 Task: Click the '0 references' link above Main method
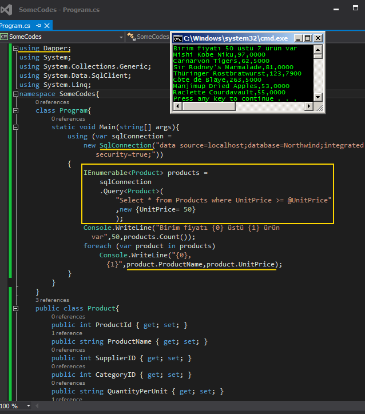coord(68,119)
